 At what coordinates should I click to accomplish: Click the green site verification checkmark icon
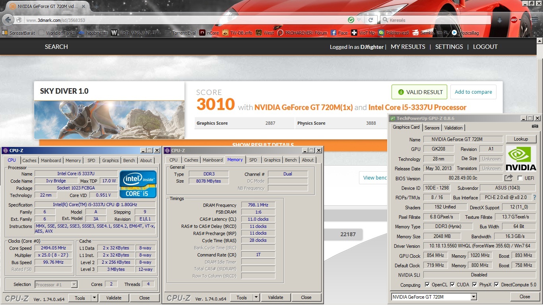click(x=351, y=20)
